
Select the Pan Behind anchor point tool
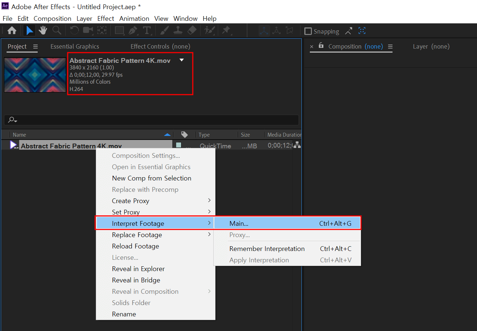pos(102,31)
